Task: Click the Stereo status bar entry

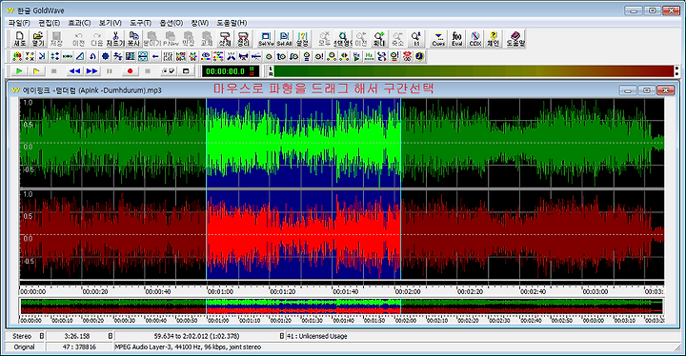Action: (x=21, y=336)
